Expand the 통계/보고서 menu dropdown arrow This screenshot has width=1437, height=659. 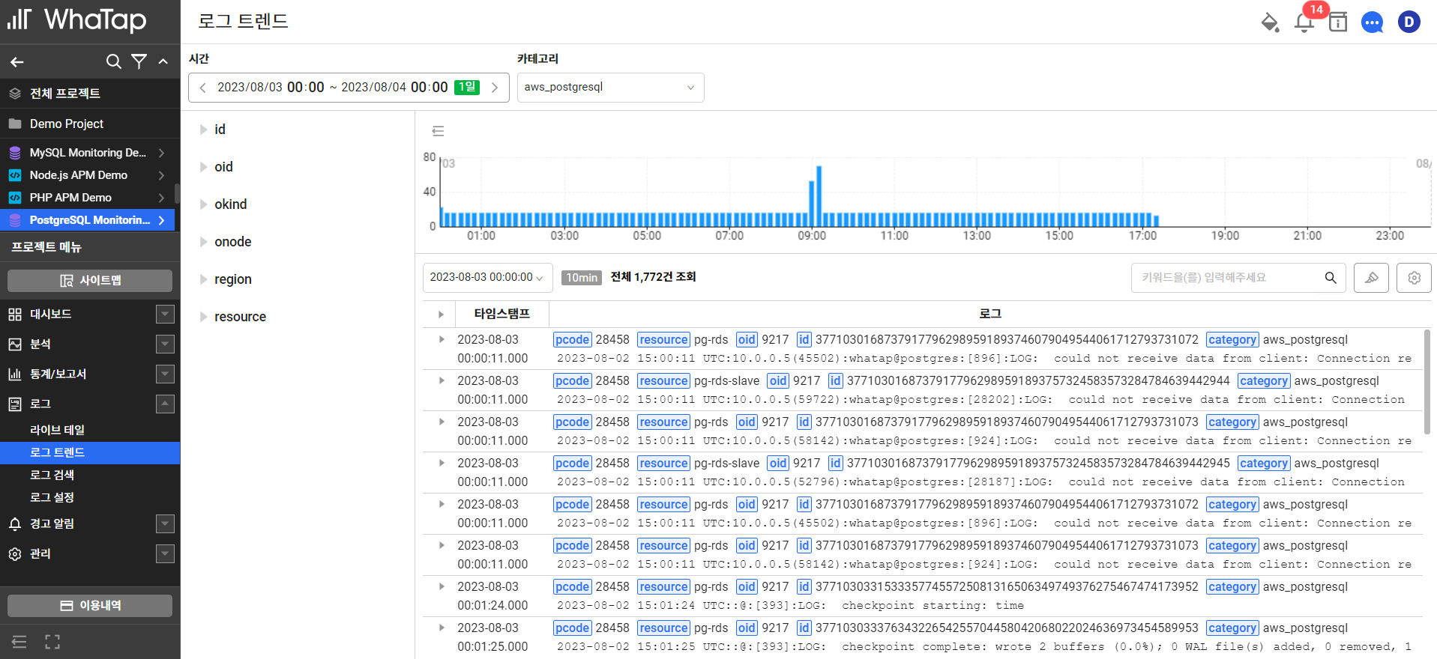click(165, 374)
